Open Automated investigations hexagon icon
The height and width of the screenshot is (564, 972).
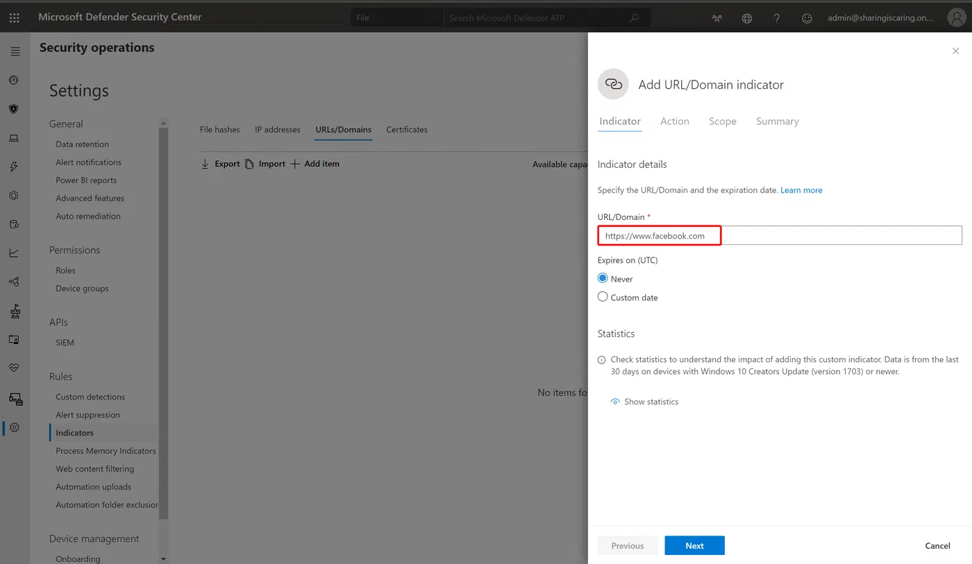[x=13, y=196]
